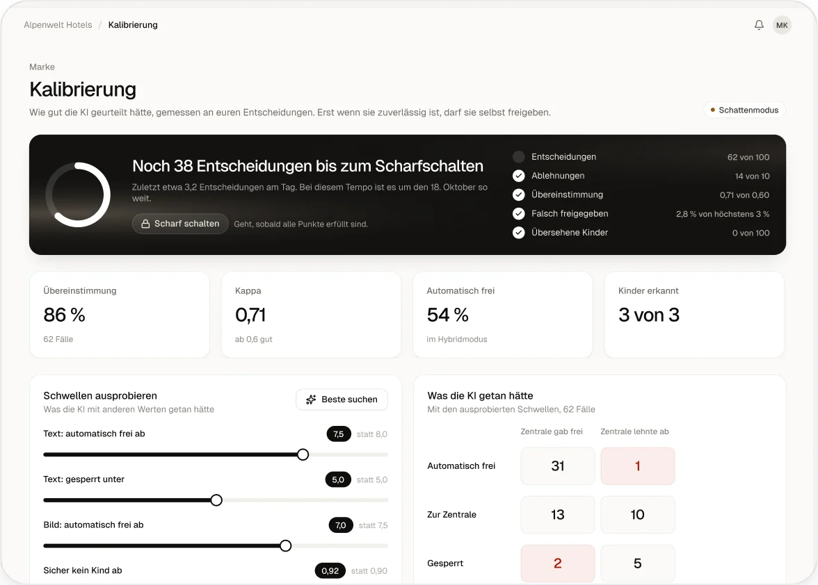Image resolution: width=818 pixels, height=585 pixels.
Task: Click the matrix cell showing 5
Action: pyautogui.click(x=637, y=563)
